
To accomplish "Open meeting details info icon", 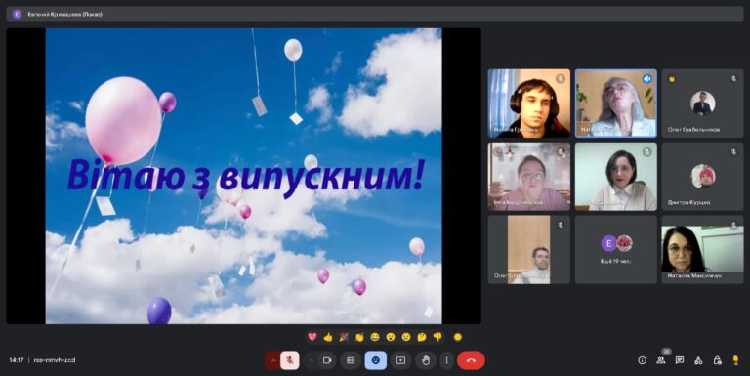I will pyautogui.click(x=642, y=360).
